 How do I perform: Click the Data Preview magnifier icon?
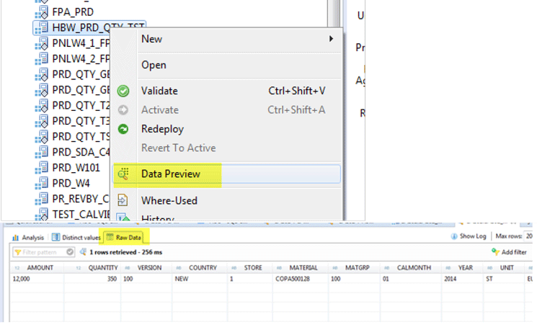[123, 174]
